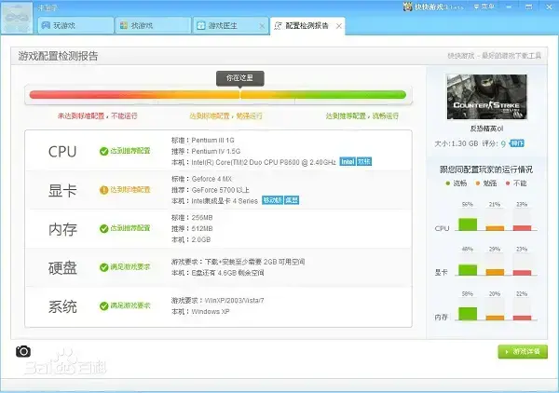Click the 快快游戏 slogan text at top right of panel

pyautogui.click(x=494, y=56)
